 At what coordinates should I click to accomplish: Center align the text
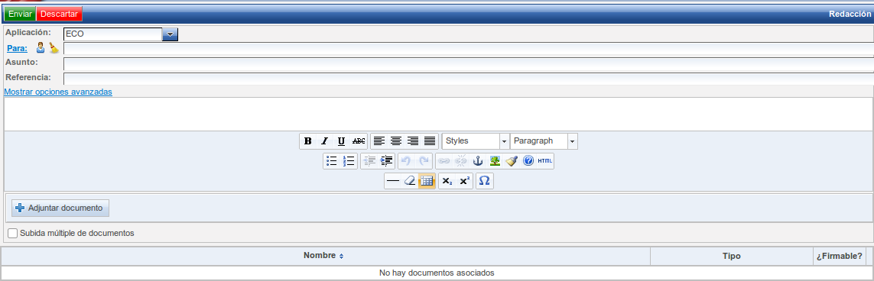(x=396, y=141)
